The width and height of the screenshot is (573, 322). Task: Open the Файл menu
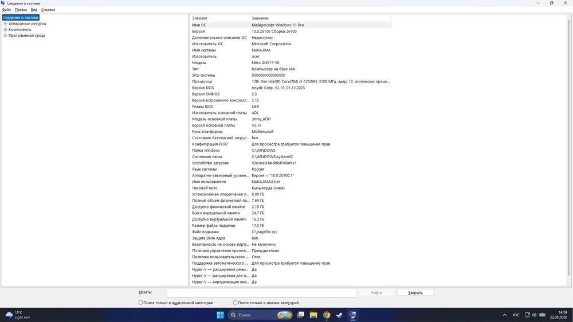[x=6, y=10]
